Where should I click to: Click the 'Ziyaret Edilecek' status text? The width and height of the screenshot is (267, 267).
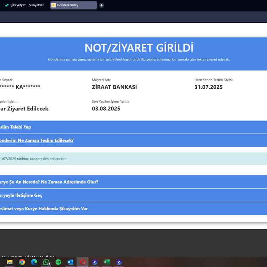click(27, 108)
